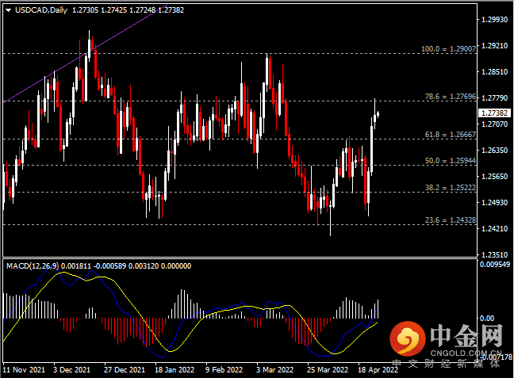
Task: Select the 38.2 = 1.25222 Fibonacci label
Action: coord(450,188)
